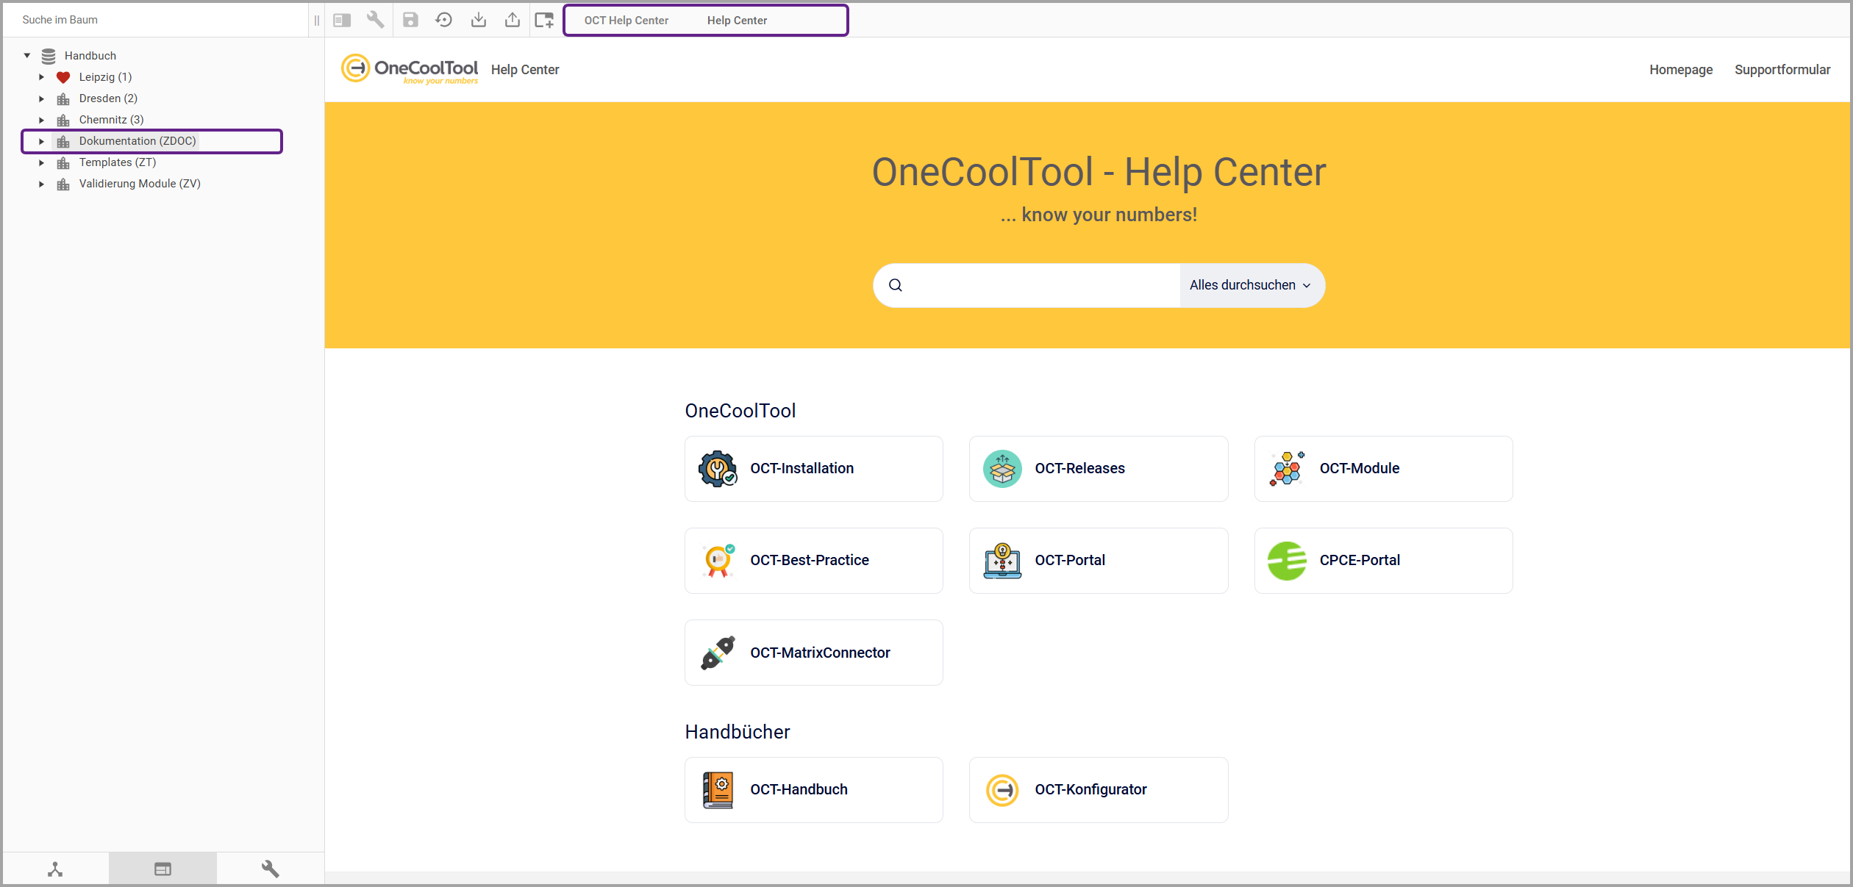Image resolution: width=1853 pixels, height=887 pixels.
Task: Expand the Leipzig (1) tree node
Action: 42,77
